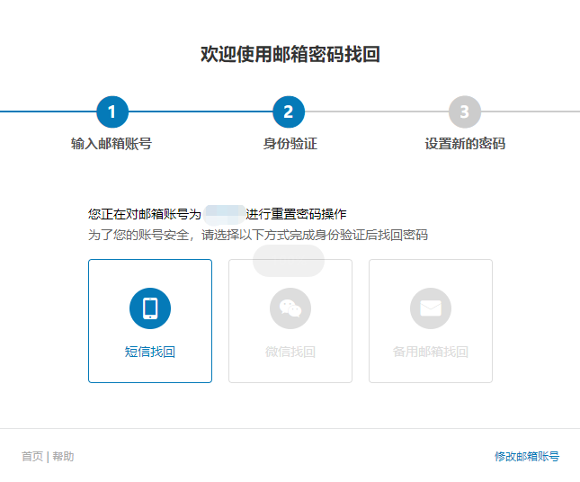The image size is (580, 482).
Task: Click the 欢迎使用邮箱密码找回 page title
Action: (x=290, y=54)
